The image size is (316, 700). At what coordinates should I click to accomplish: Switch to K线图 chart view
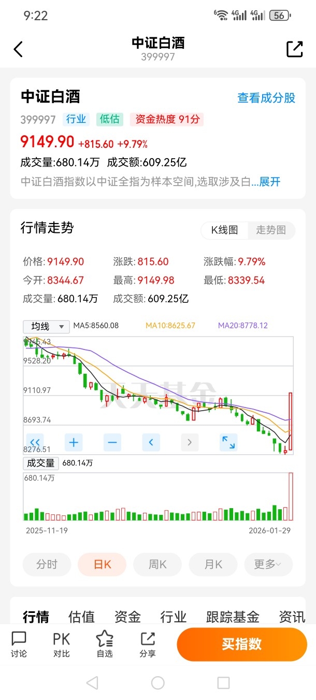pyautogui.click(x=224, y=230)
